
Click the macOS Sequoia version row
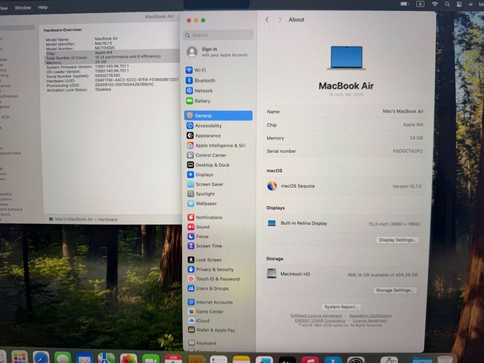click(344, 186)
